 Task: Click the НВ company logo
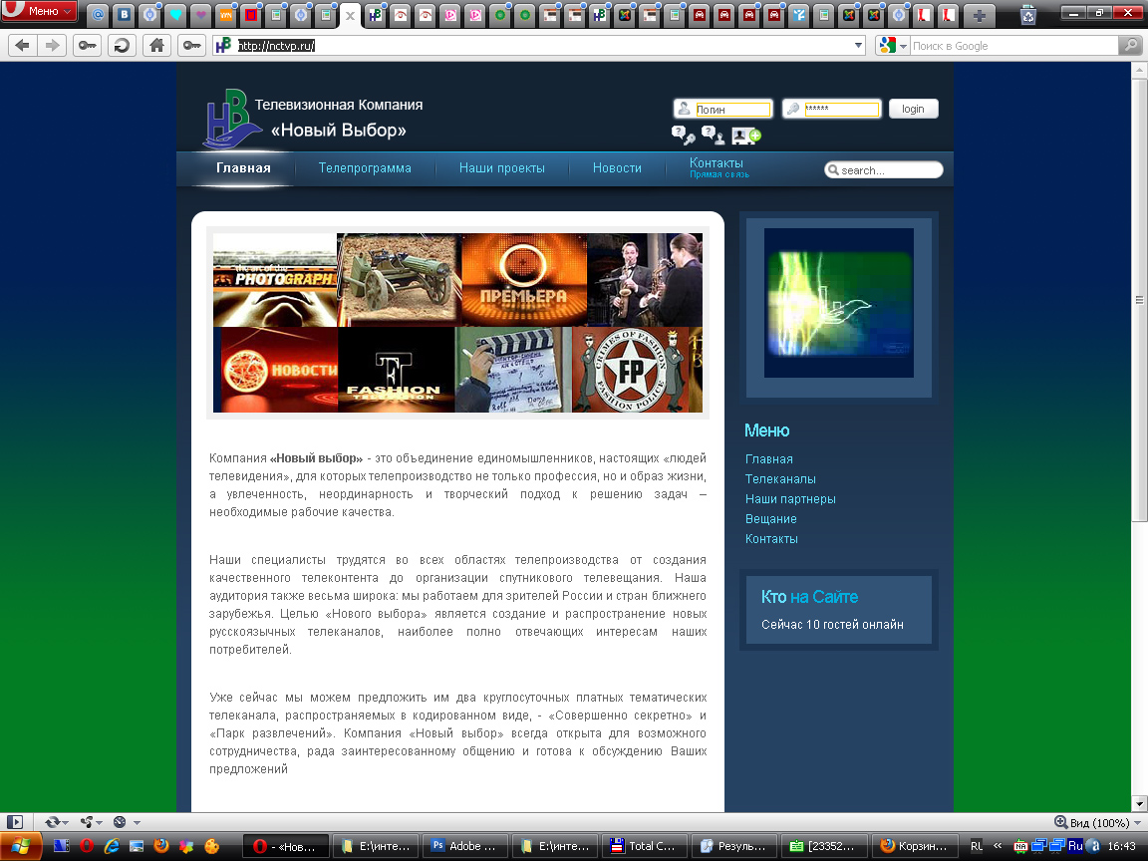click(231, 119)
